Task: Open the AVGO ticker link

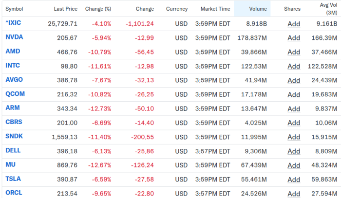Action: pos(14,79)
